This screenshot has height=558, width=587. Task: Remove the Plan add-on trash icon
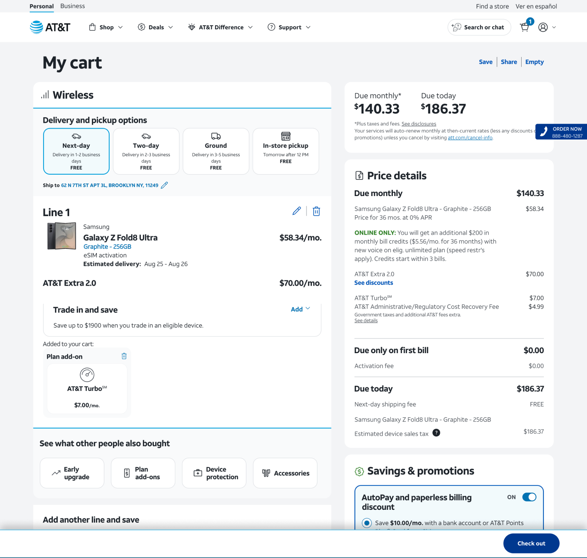pyautogui.click(x=124, y=356)
